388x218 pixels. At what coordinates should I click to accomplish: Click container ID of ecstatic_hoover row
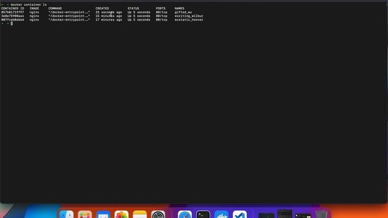pyautogui.click(x=13, y=19)
